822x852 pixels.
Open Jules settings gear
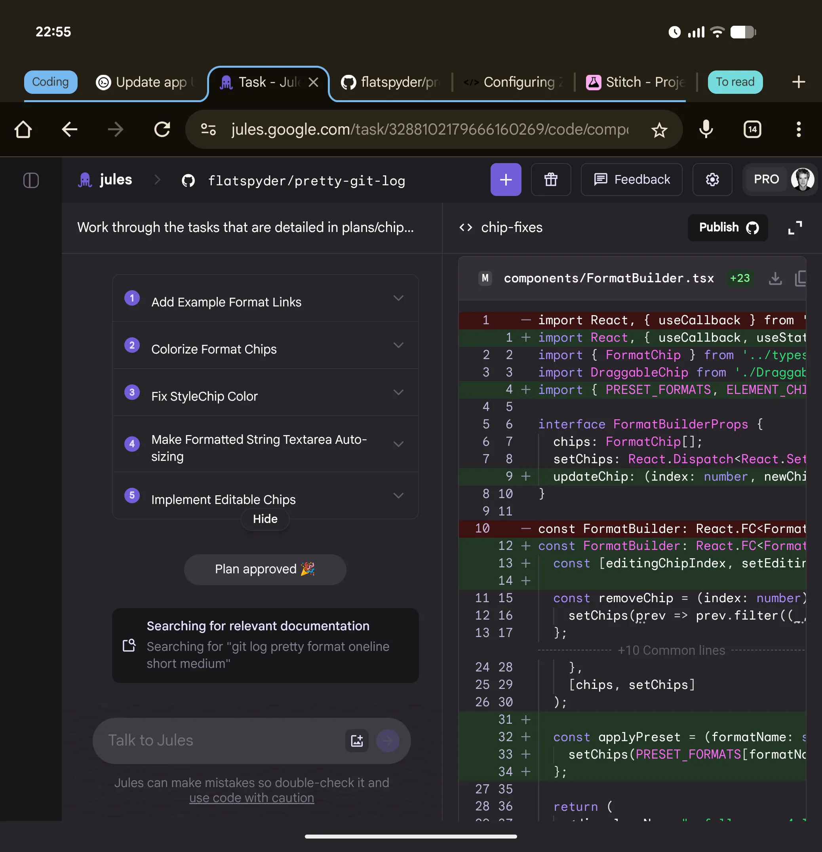[x=712, y=179]
